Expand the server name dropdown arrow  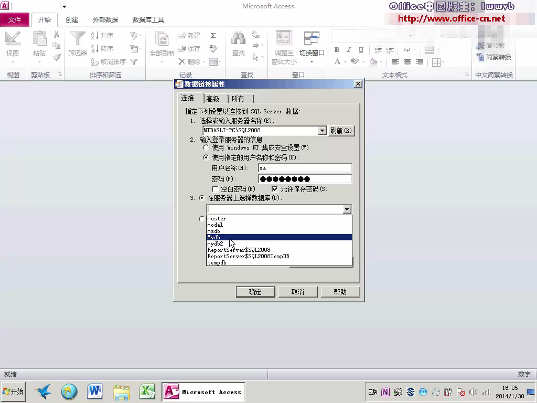[x=322, y=131]
